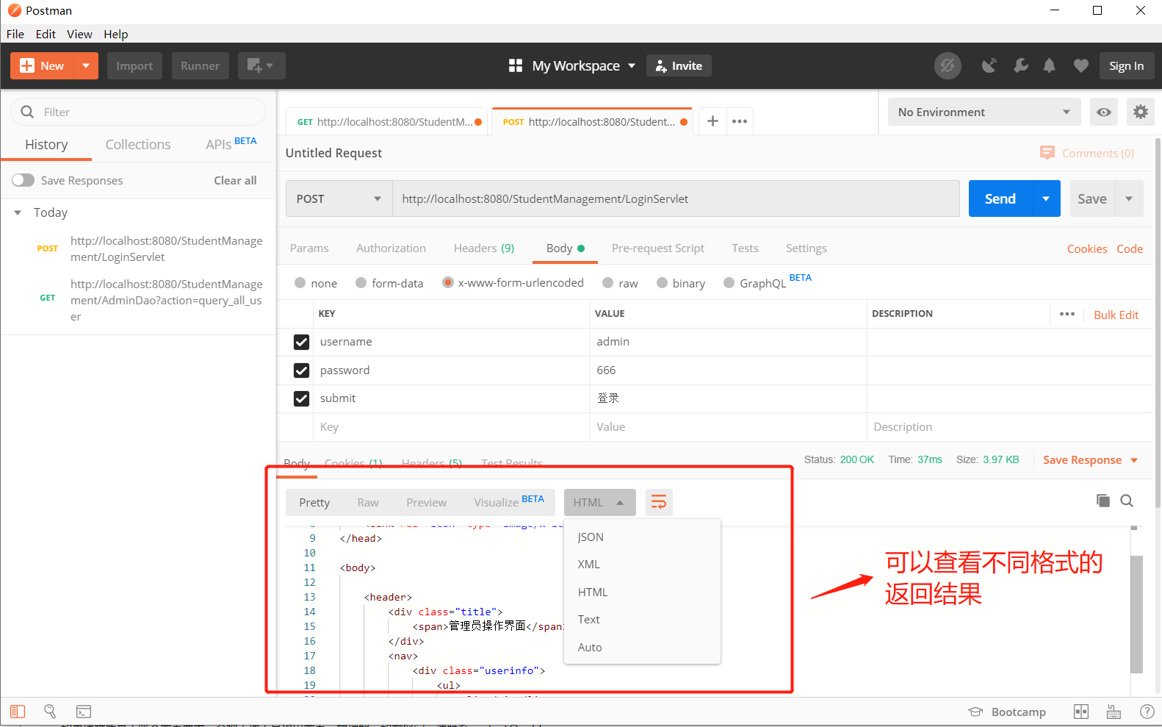Click the Import button
Viewport: 1162px width, 727px height.
pyautogui.click(x=134, y=65)
